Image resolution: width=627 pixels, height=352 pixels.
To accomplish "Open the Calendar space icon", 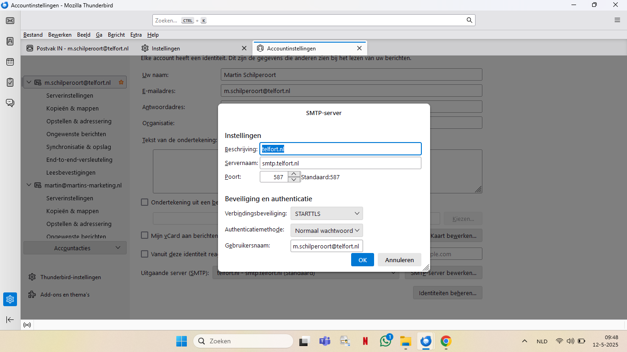I will point(10,62).
